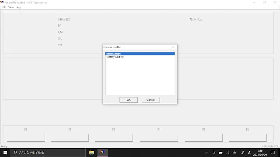Open the network status icon
Image resolution: width=280 pixels, height=157 pixels.
click(227, 153)
